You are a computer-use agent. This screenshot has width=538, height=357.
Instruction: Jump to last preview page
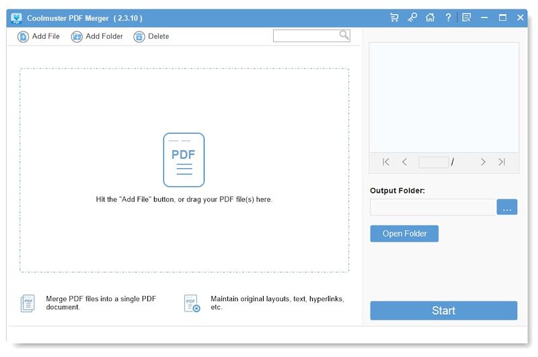[502, 162]
